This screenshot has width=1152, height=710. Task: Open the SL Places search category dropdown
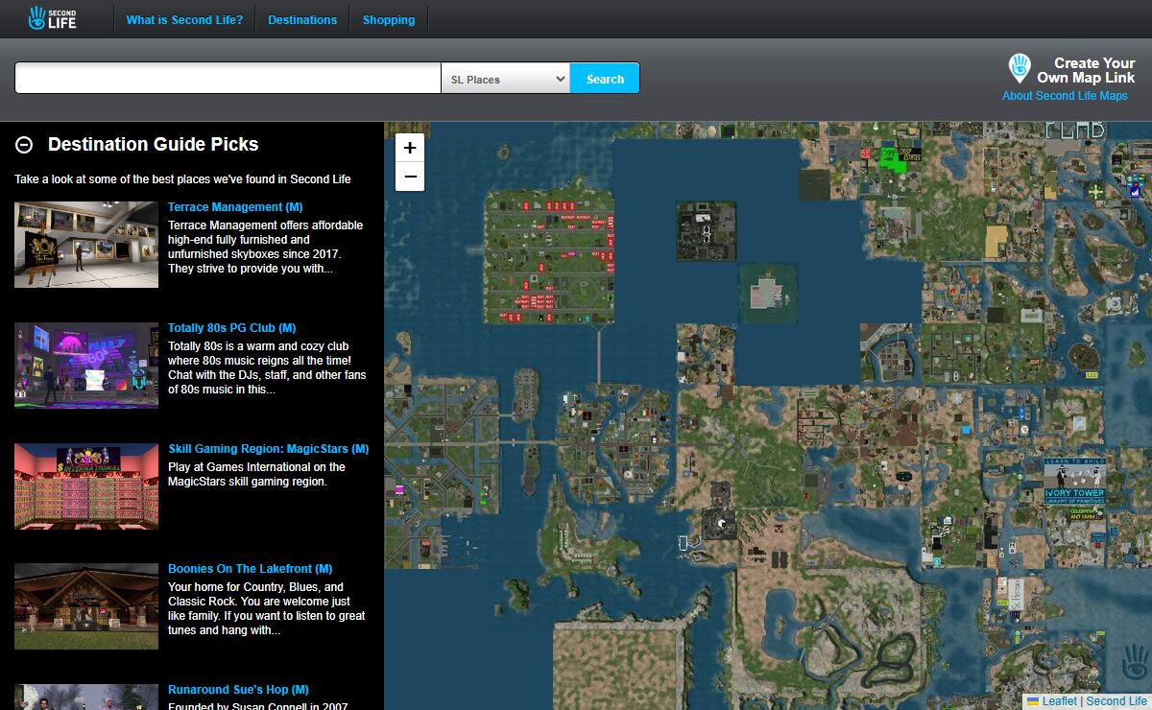pyautogui.click(x=506, y=79)
